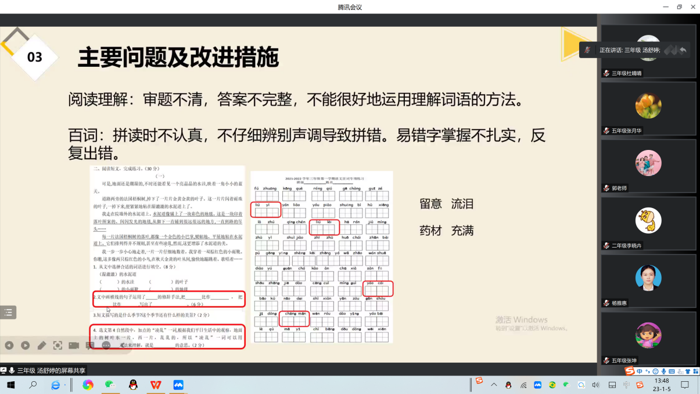The height and width of the screenshot is (394, 700).
Task: Click the frame icon right of the pen tool
Action: point(58,345)
